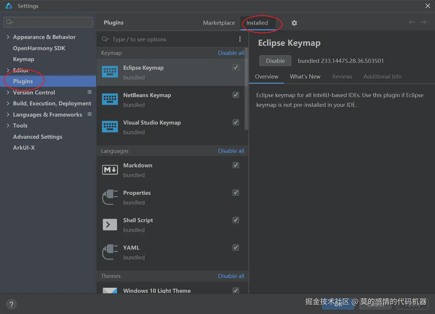
Task: Open the Additional Info tab
Action: [382, 76]
